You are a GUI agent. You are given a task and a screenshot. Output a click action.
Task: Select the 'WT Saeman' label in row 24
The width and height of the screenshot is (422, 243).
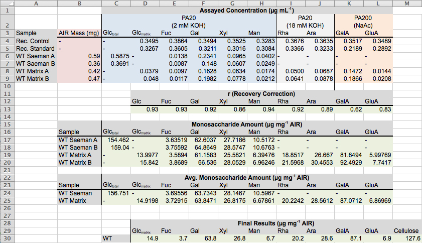point(79,193)
